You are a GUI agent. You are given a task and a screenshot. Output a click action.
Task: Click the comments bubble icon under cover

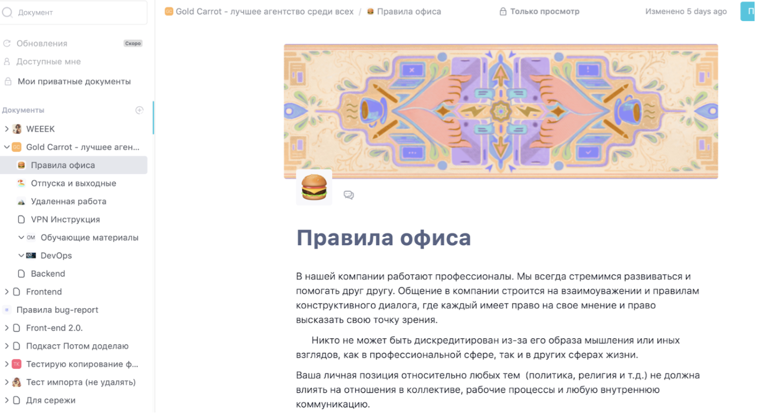[x=348, y=195]
